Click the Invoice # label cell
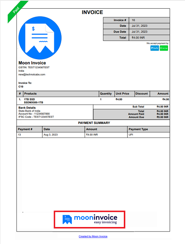Image resolution: width=185 pixels, height=244 pixels. point(116,20)
